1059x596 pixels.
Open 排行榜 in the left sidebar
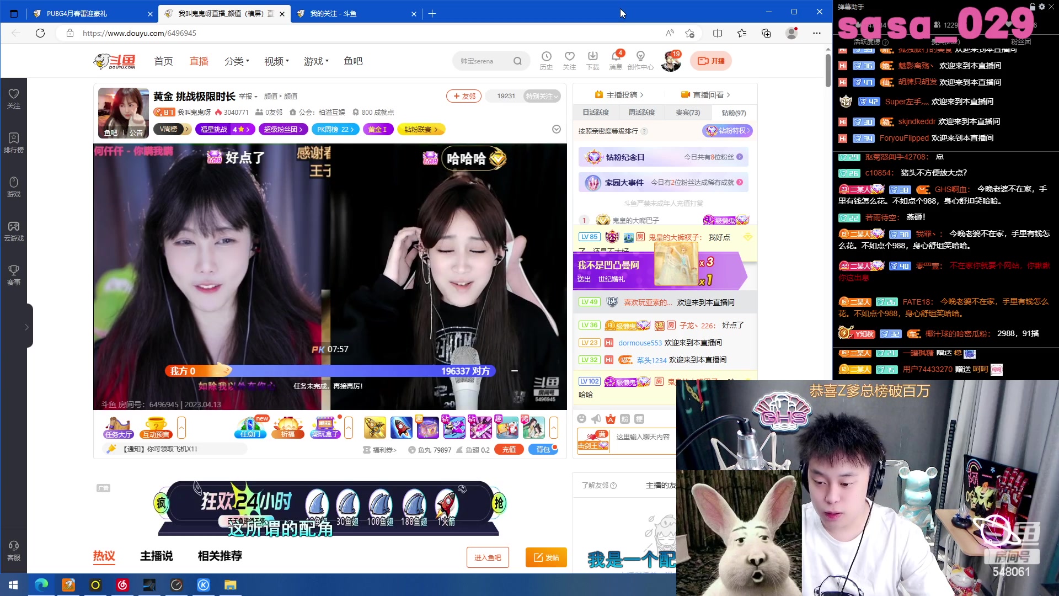pos(14,142)
